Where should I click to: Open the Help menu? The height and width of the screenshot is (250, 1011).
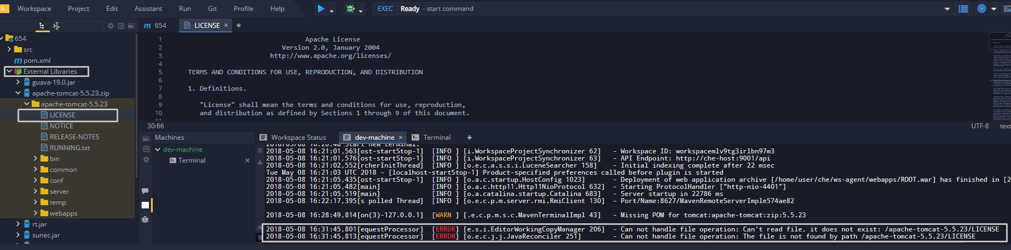pos(278,9)
